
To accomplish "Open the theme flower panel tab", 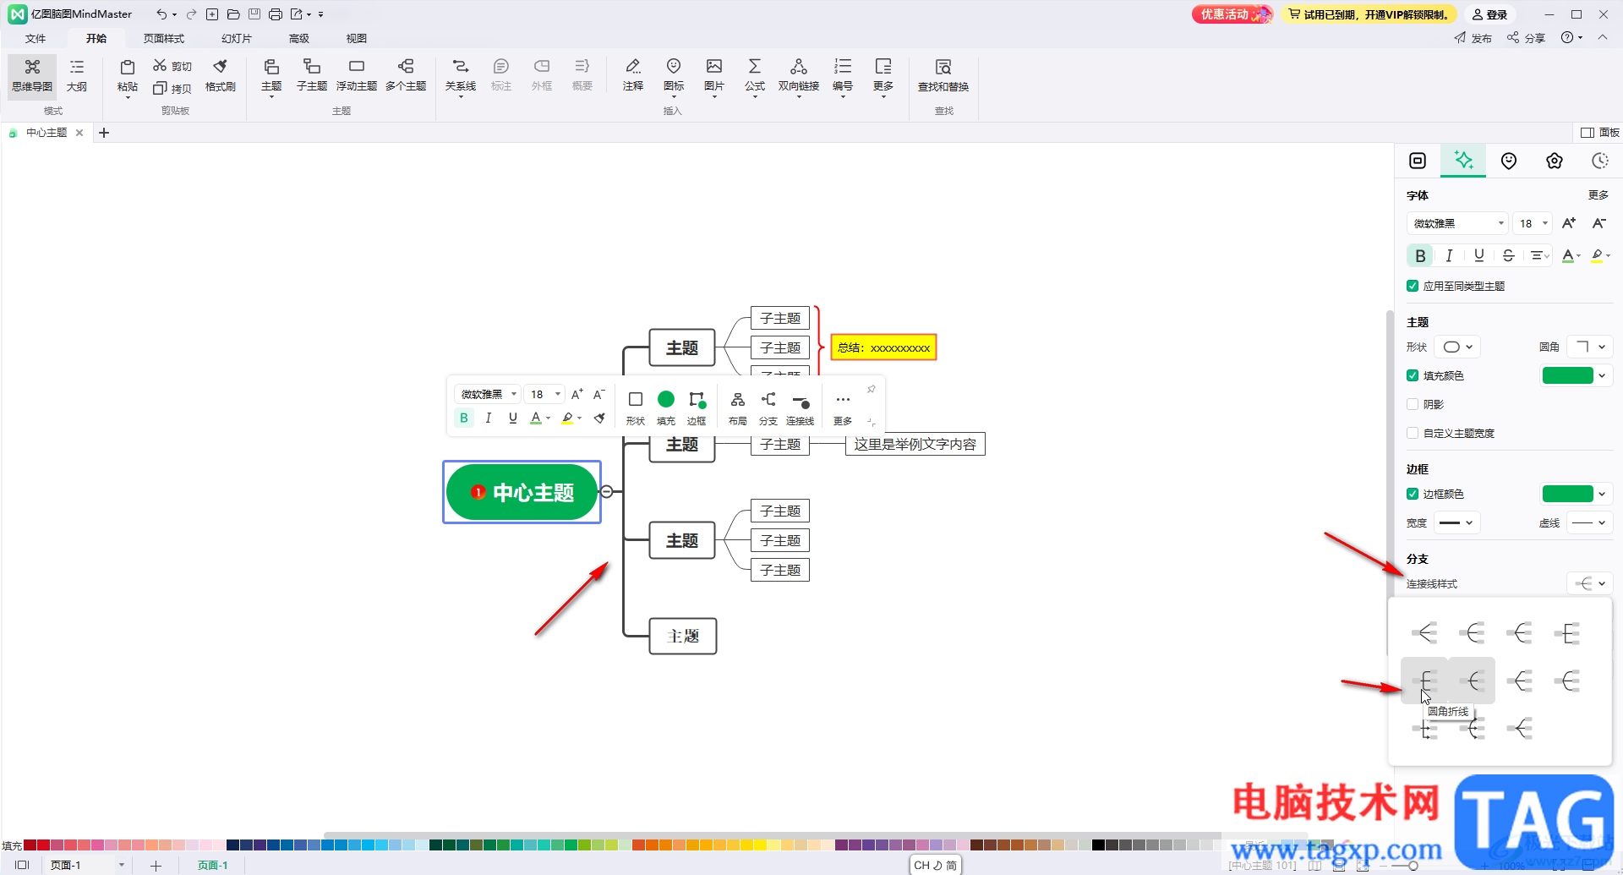I will (1555, 161).
